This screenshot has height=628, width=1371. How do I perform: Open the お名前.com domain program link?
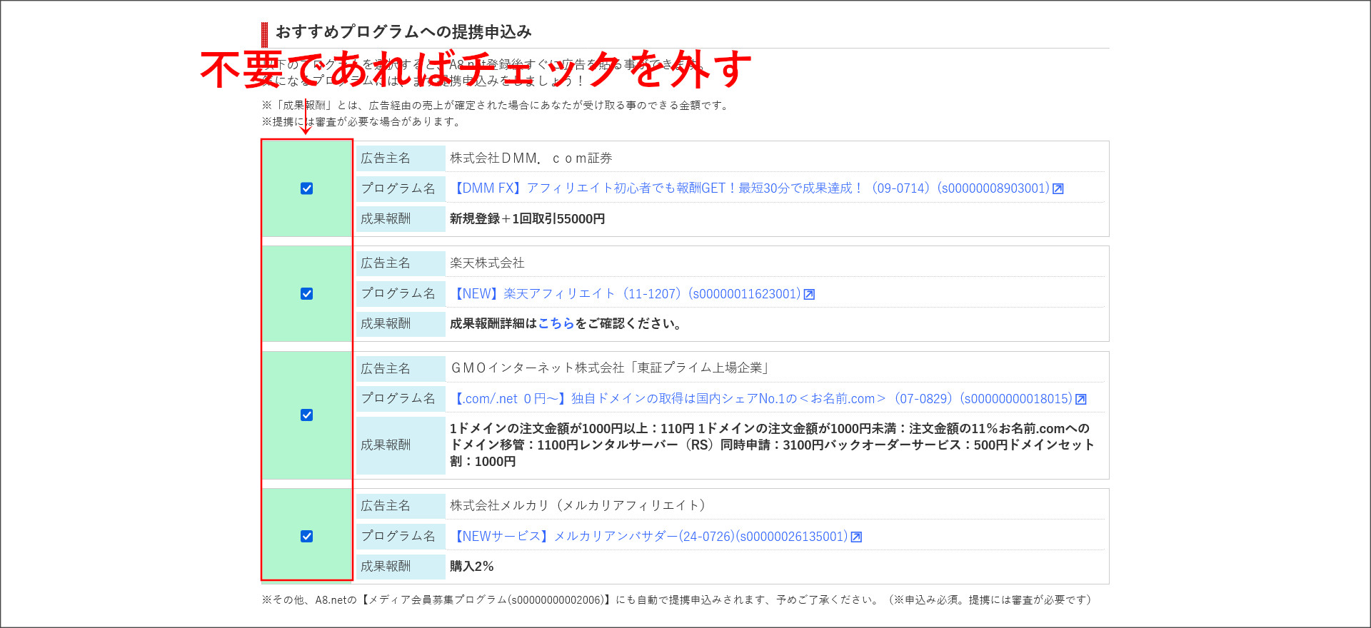click(763, 399)
